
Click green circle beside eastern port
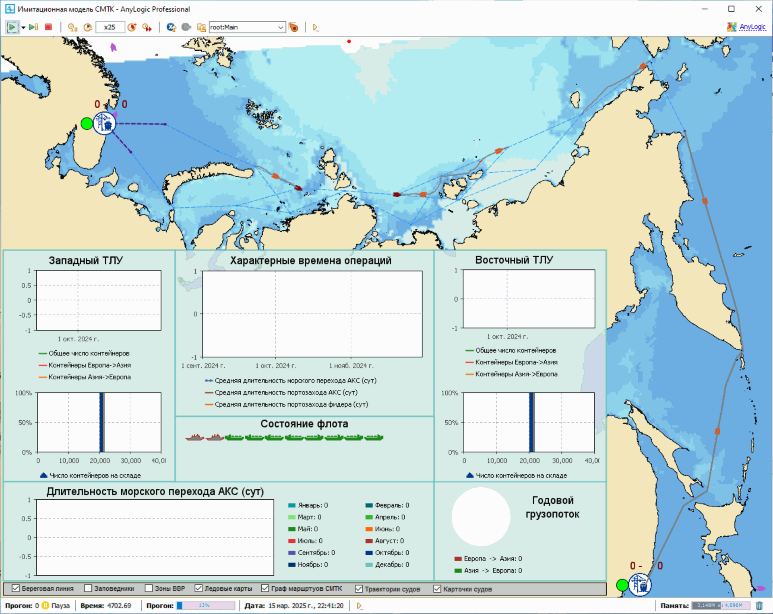tap(622, 585)
